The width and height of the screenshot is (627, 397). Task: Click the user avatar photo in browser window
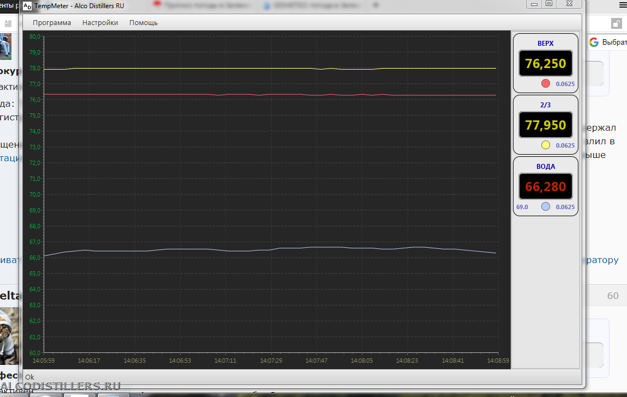pyautogui.click(x=5, y=47)
